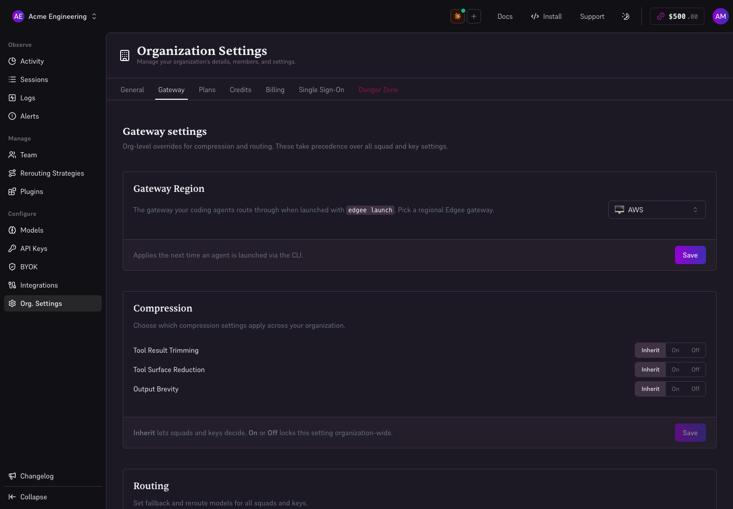This screenshot has width=733, height=509.
Task: Set Output Brevity to Inherit
Action: tap(651, 389)
